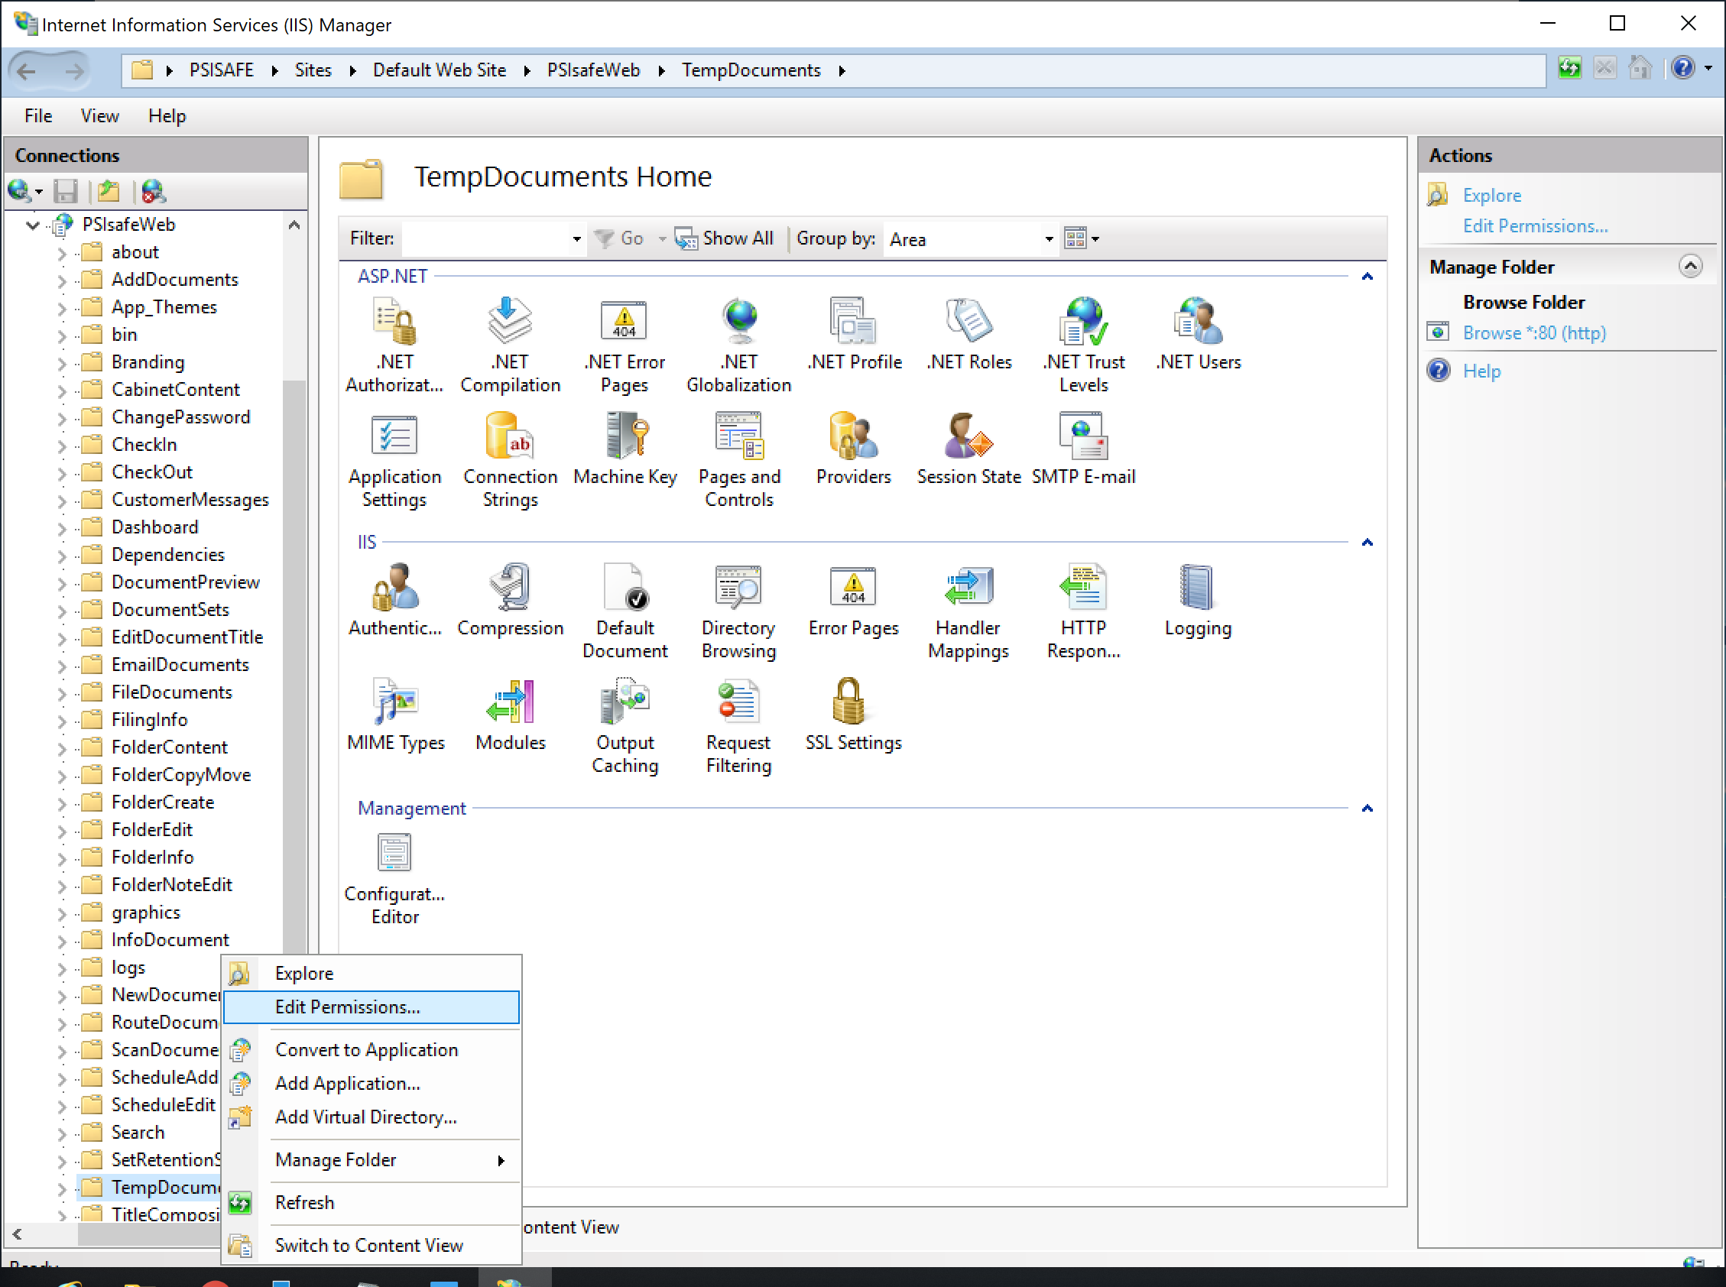
Task: Open .NET Compilation feature
Action: [x=510, y=344]
